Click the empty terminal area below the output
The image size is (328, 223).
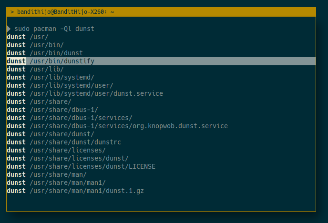pyautogui.click(x=161, y=202)
